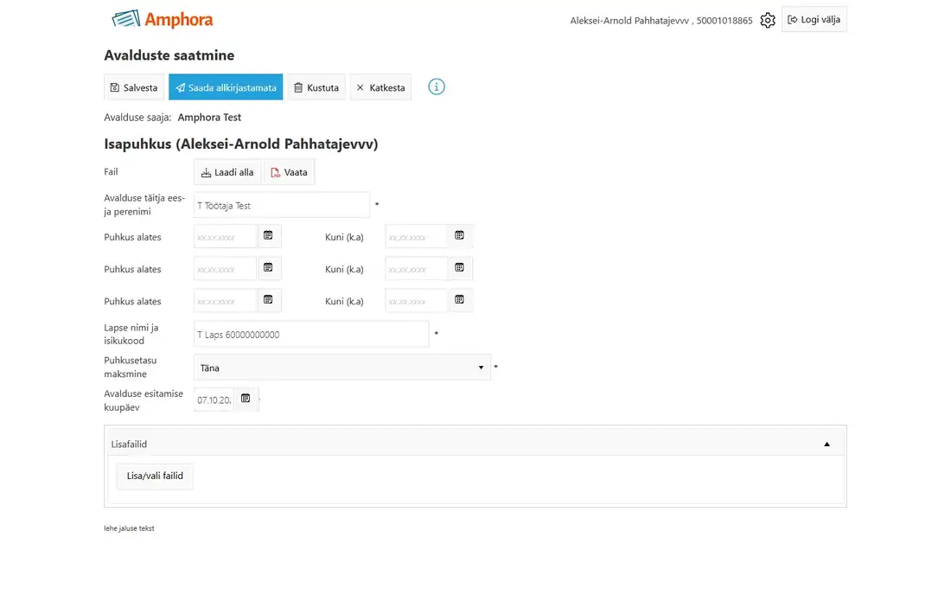Download the file with Laadi alla
Image resolution: width=951 pixels, height=595 pixels.
227,172
